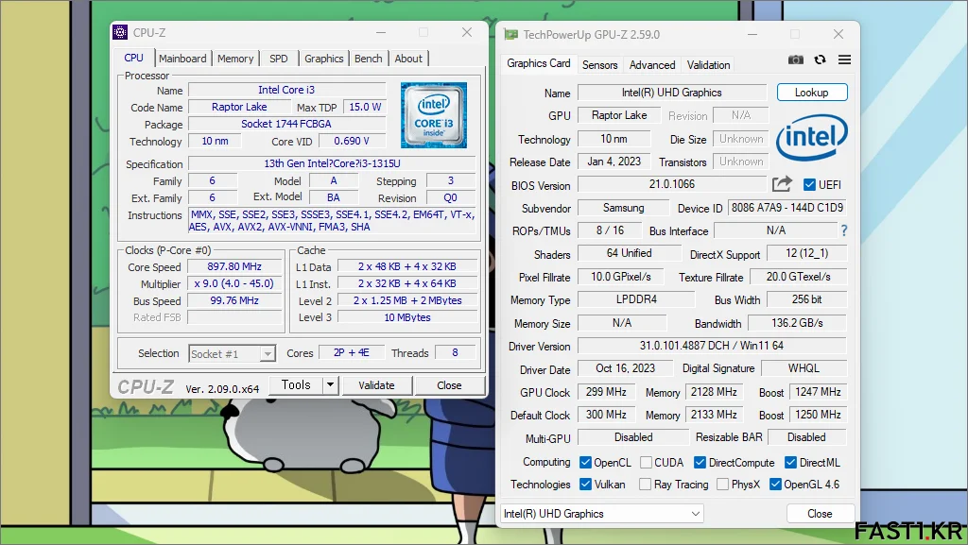This screenshot has width=968, height=545.
Task: Click the Digital Signature value WHQL
Action: click(x=804, y=368)
